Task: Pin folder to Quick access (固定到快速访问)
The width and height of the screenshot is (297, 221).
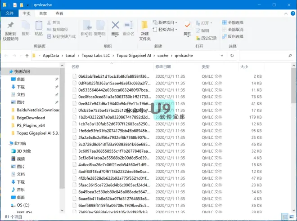Action: coord(11,31)
